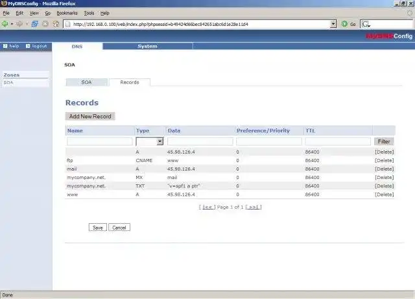The height and width of the screenshot is (299, 415).
Task: Open the File menu
Action: click(x=6, y=13)
